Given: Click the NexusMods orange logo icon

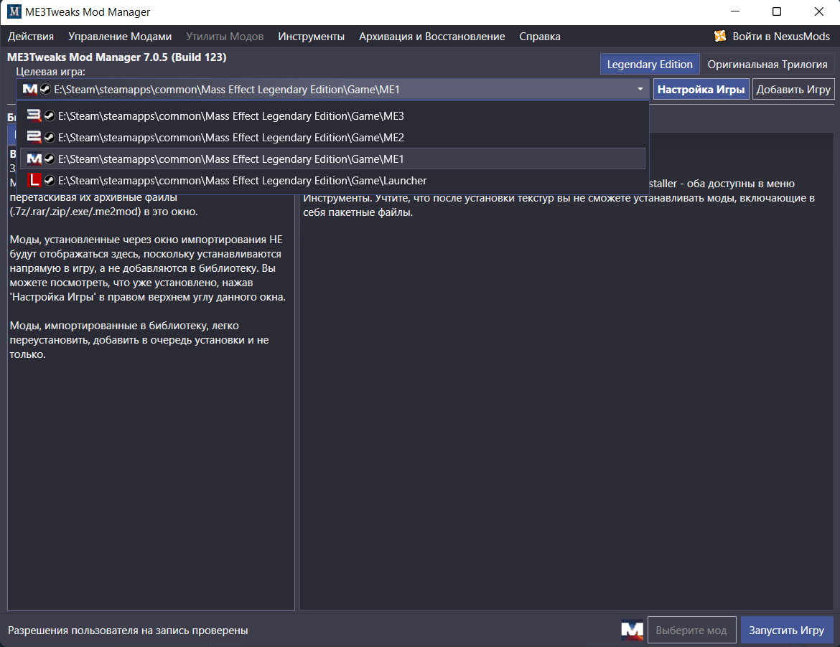Looking at the screenshot, I should click(x=720, y=36).
